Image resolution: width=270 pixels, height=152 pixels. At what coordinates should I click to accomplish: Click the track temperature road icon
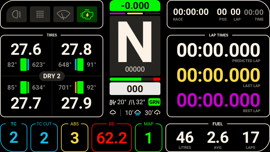point(132,102)
